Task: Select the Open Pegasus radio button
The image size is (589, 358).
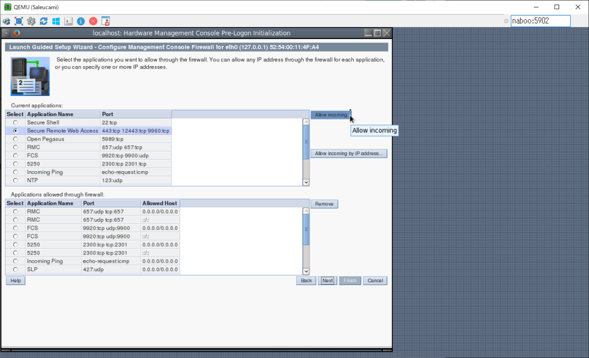Action: (16, 139)
